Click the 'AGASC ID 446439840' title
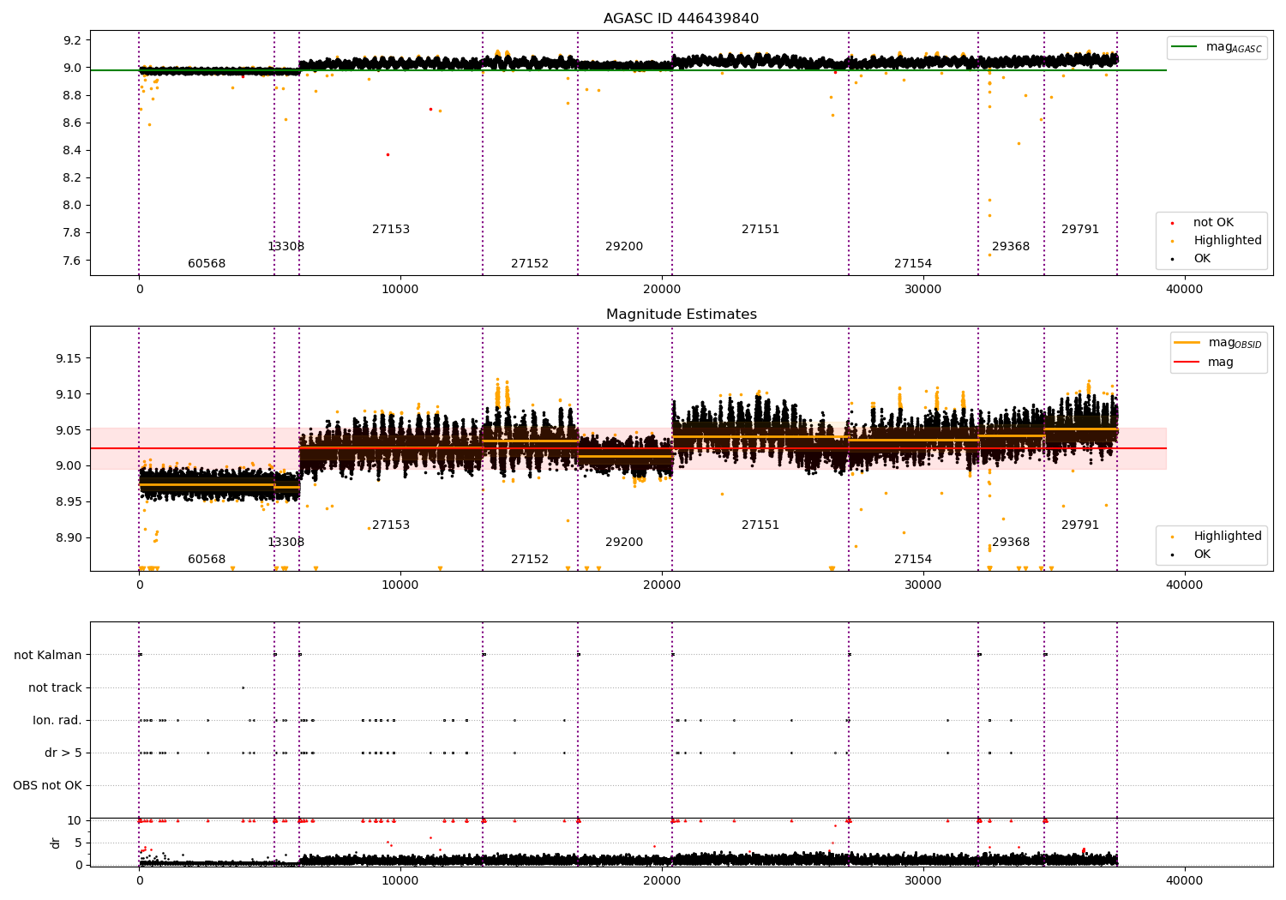 681,19
